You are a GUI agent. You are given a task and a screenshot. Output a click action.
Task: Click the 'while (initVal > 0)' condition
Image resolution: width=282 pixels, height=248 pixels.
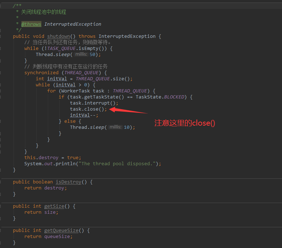(62, 85)
